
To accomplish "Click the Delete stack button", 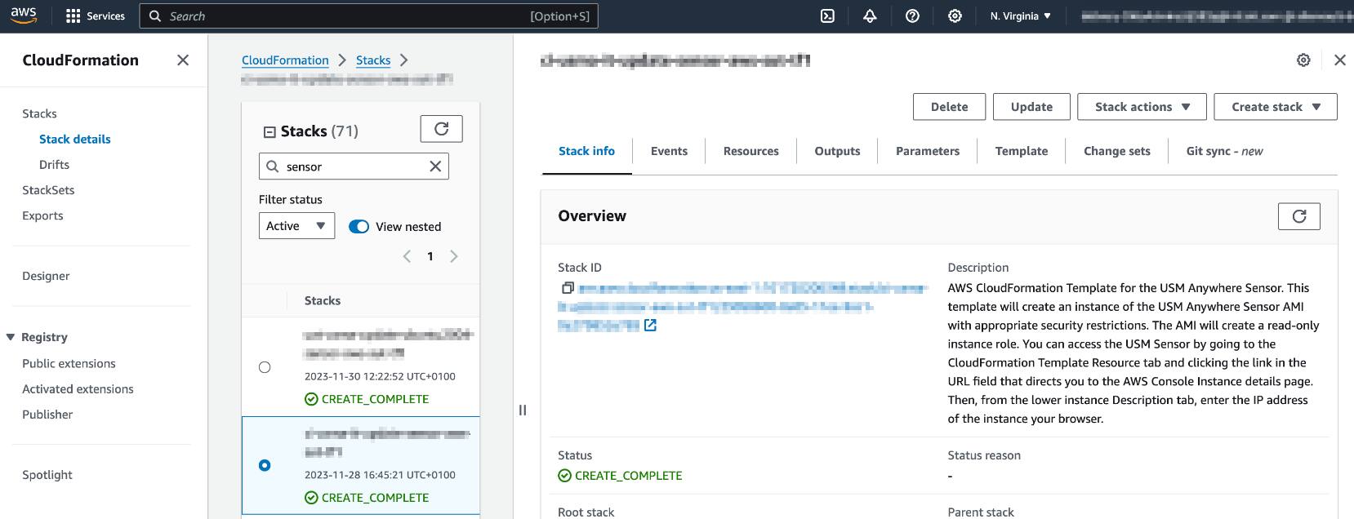I will point(949,107).
